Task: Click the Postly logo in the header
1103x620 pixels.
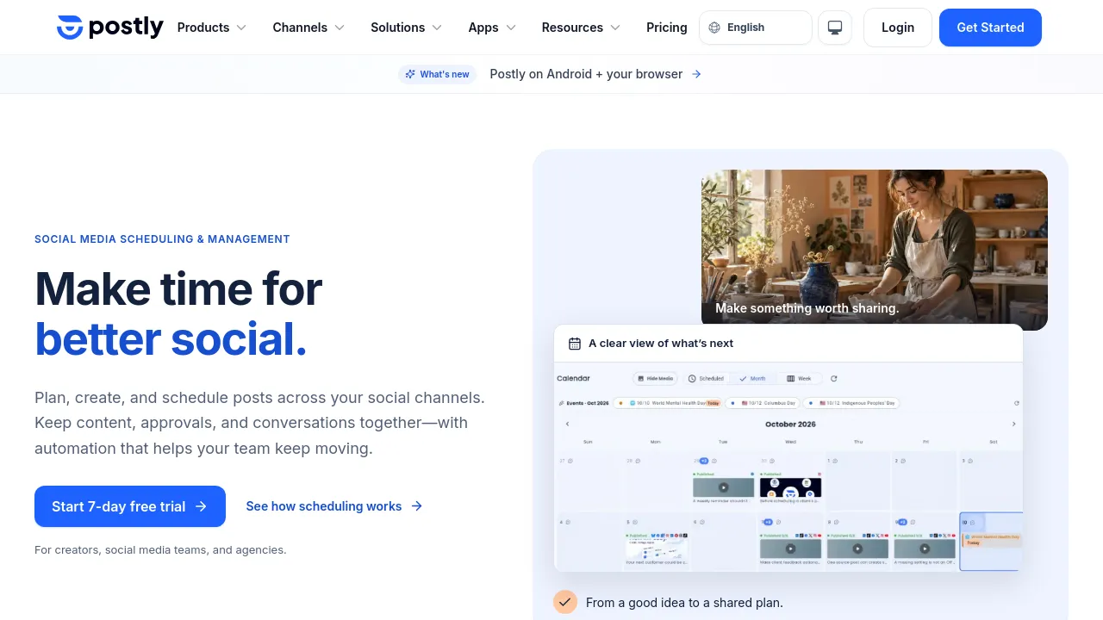Action: click(x=109, y=28)
